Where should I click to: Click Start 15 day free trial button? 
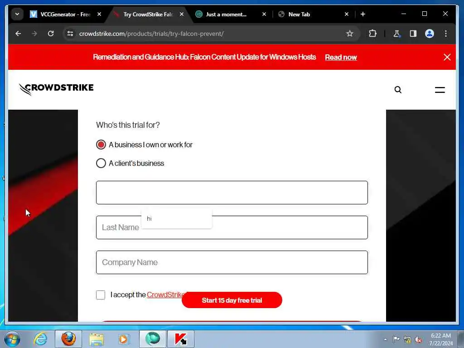point(232,300)
